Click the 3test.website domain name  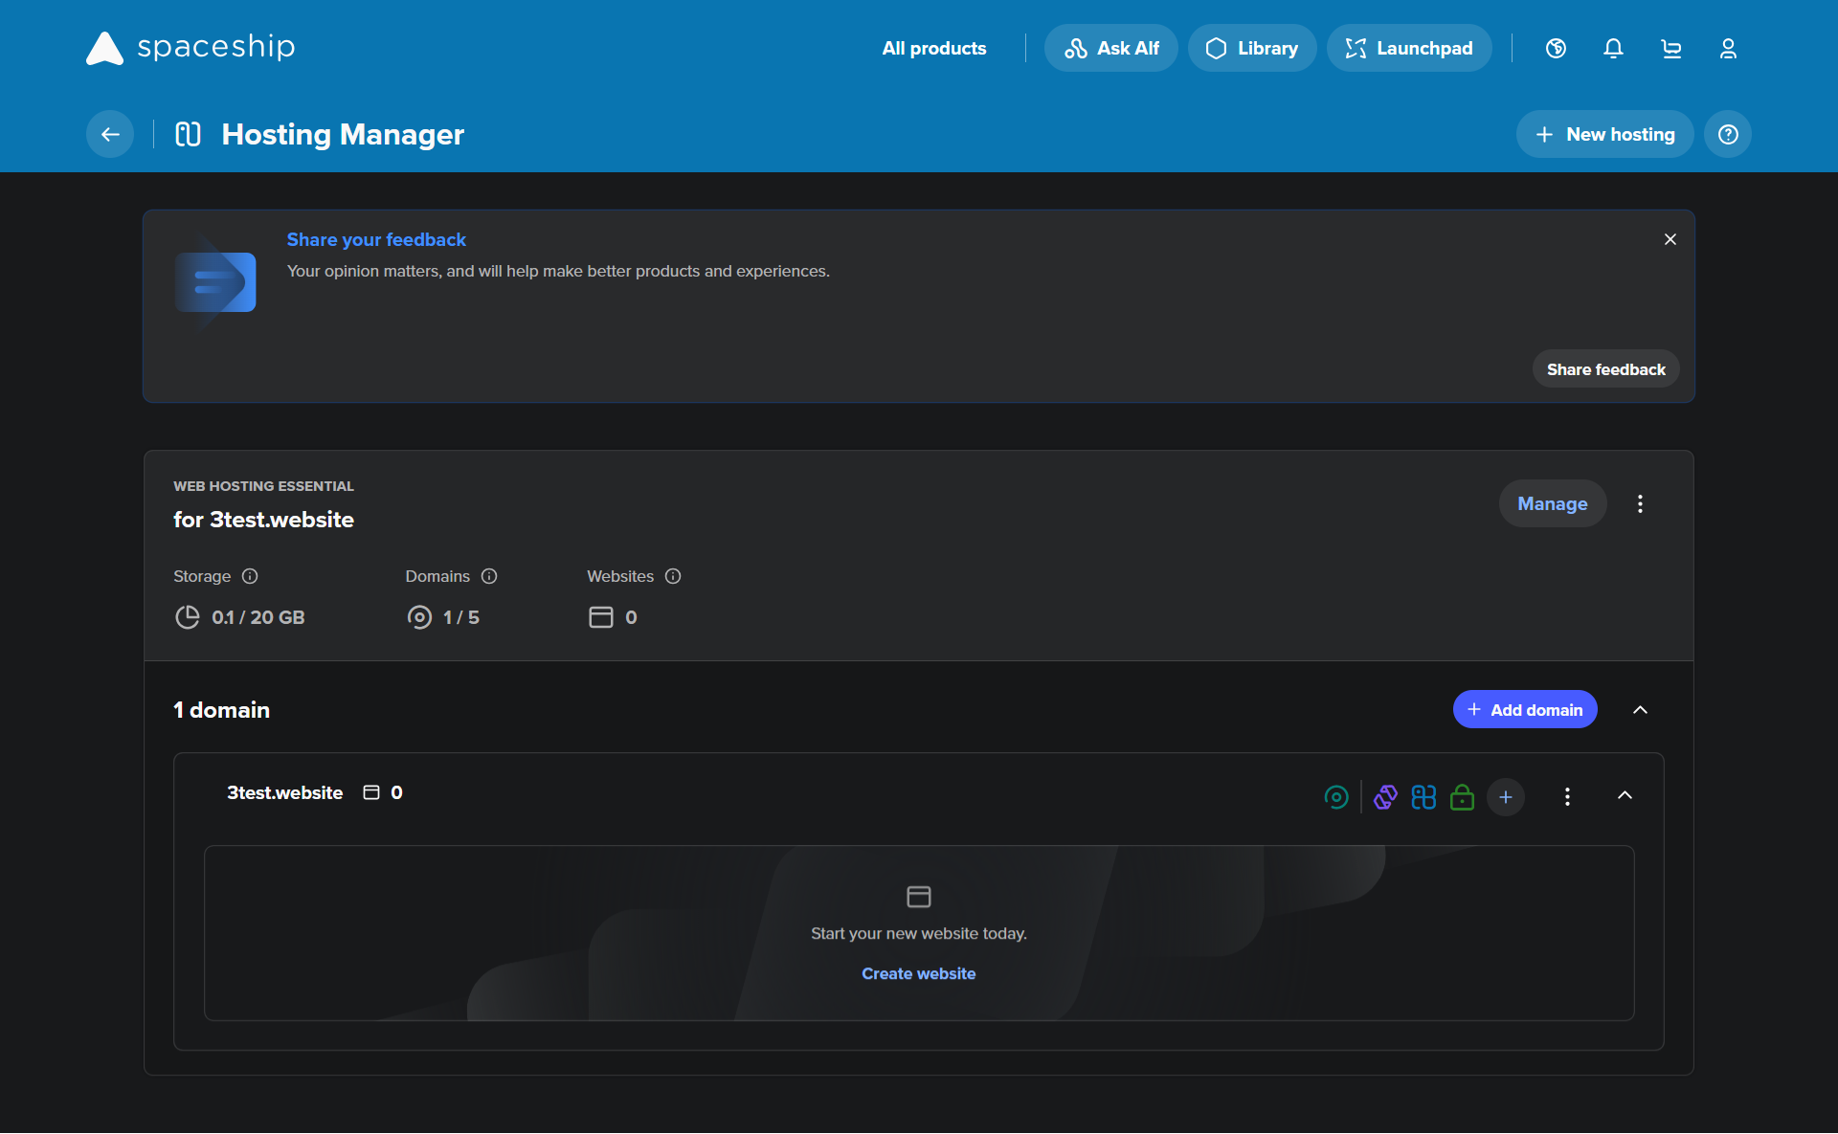(284, 792)
